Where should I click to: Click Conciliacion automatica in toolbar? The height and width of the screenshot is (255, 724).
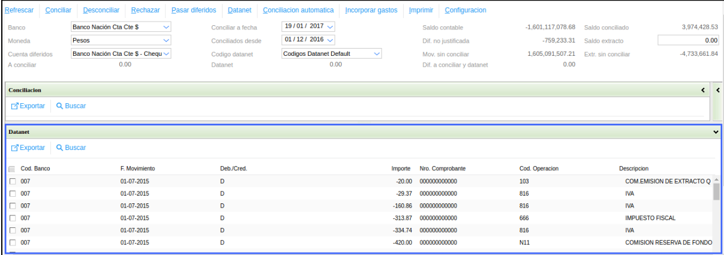point(298,10)
